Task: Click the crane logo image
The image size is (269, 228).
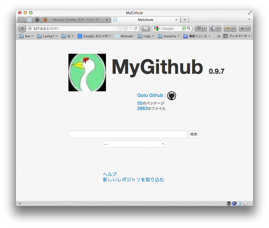Action: (x=87, y=72)
